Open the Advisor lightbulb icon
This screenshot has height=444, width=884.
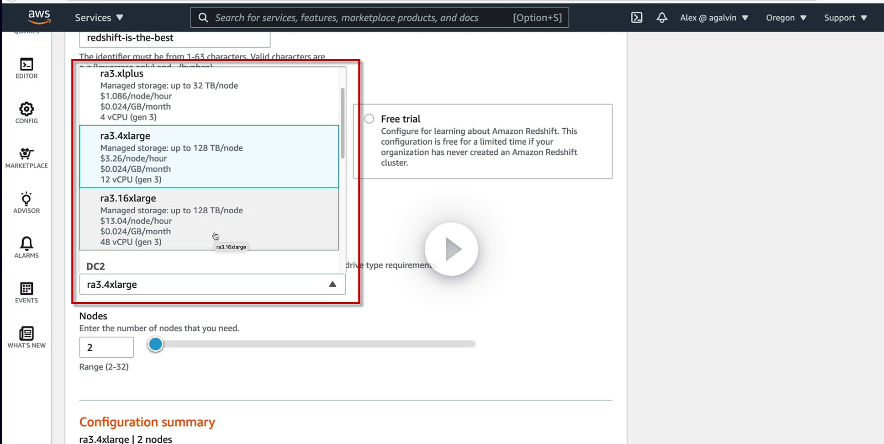coord(27,203)
